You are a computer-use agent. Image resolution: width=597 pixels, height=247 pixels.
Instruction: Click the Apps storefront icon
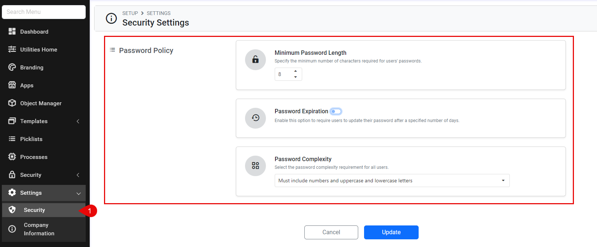(12, 85)
